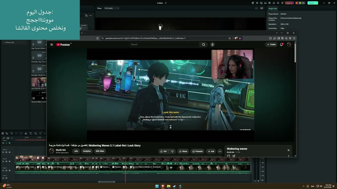337x189 pixels.
Task: Close the Wuthering waves playlist panel
Action: pos(289,150)
